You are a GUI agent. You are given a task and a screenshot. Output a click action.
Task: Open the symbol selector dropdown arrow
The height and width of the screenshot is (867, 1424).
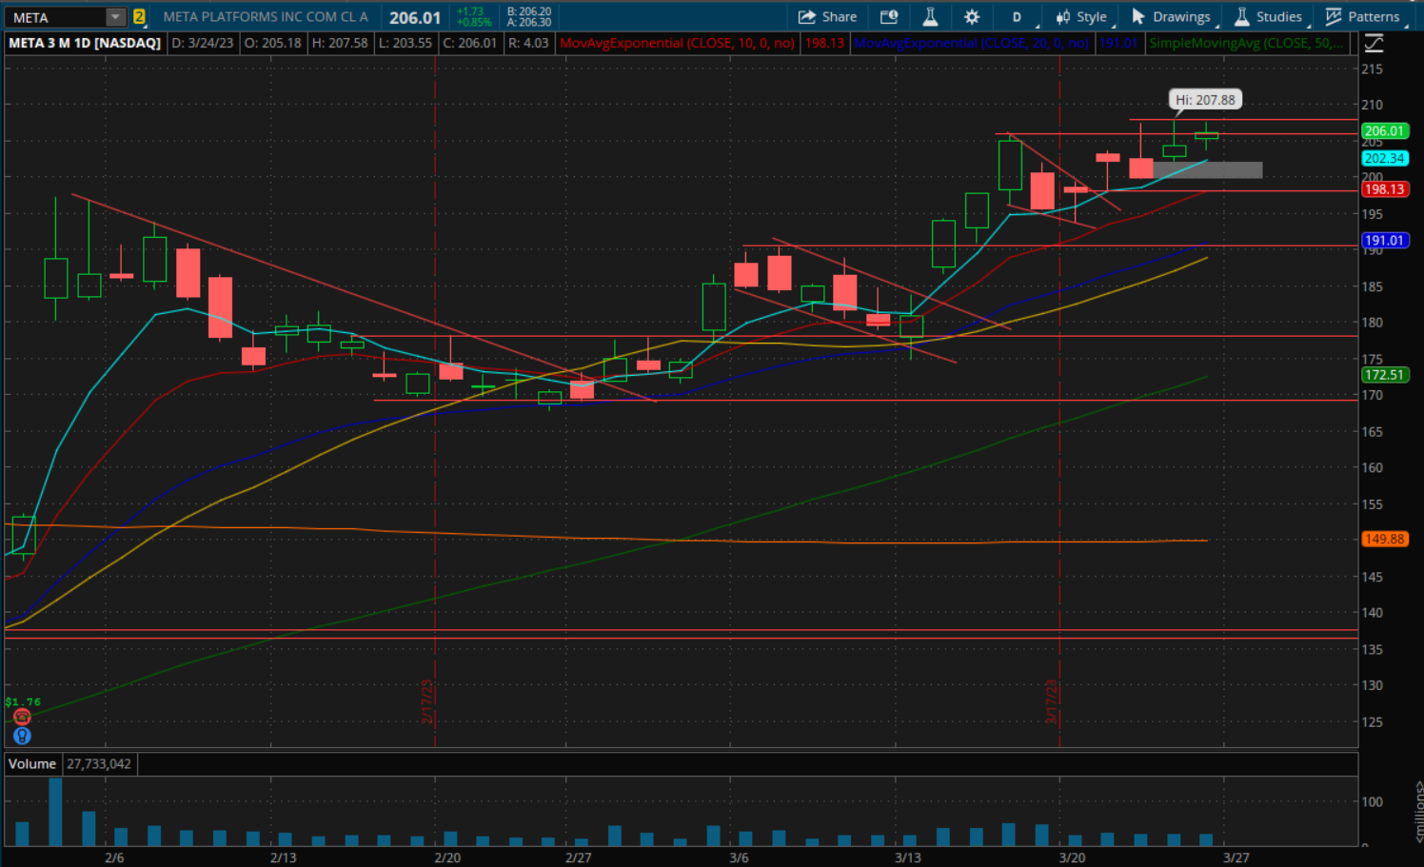116,17
